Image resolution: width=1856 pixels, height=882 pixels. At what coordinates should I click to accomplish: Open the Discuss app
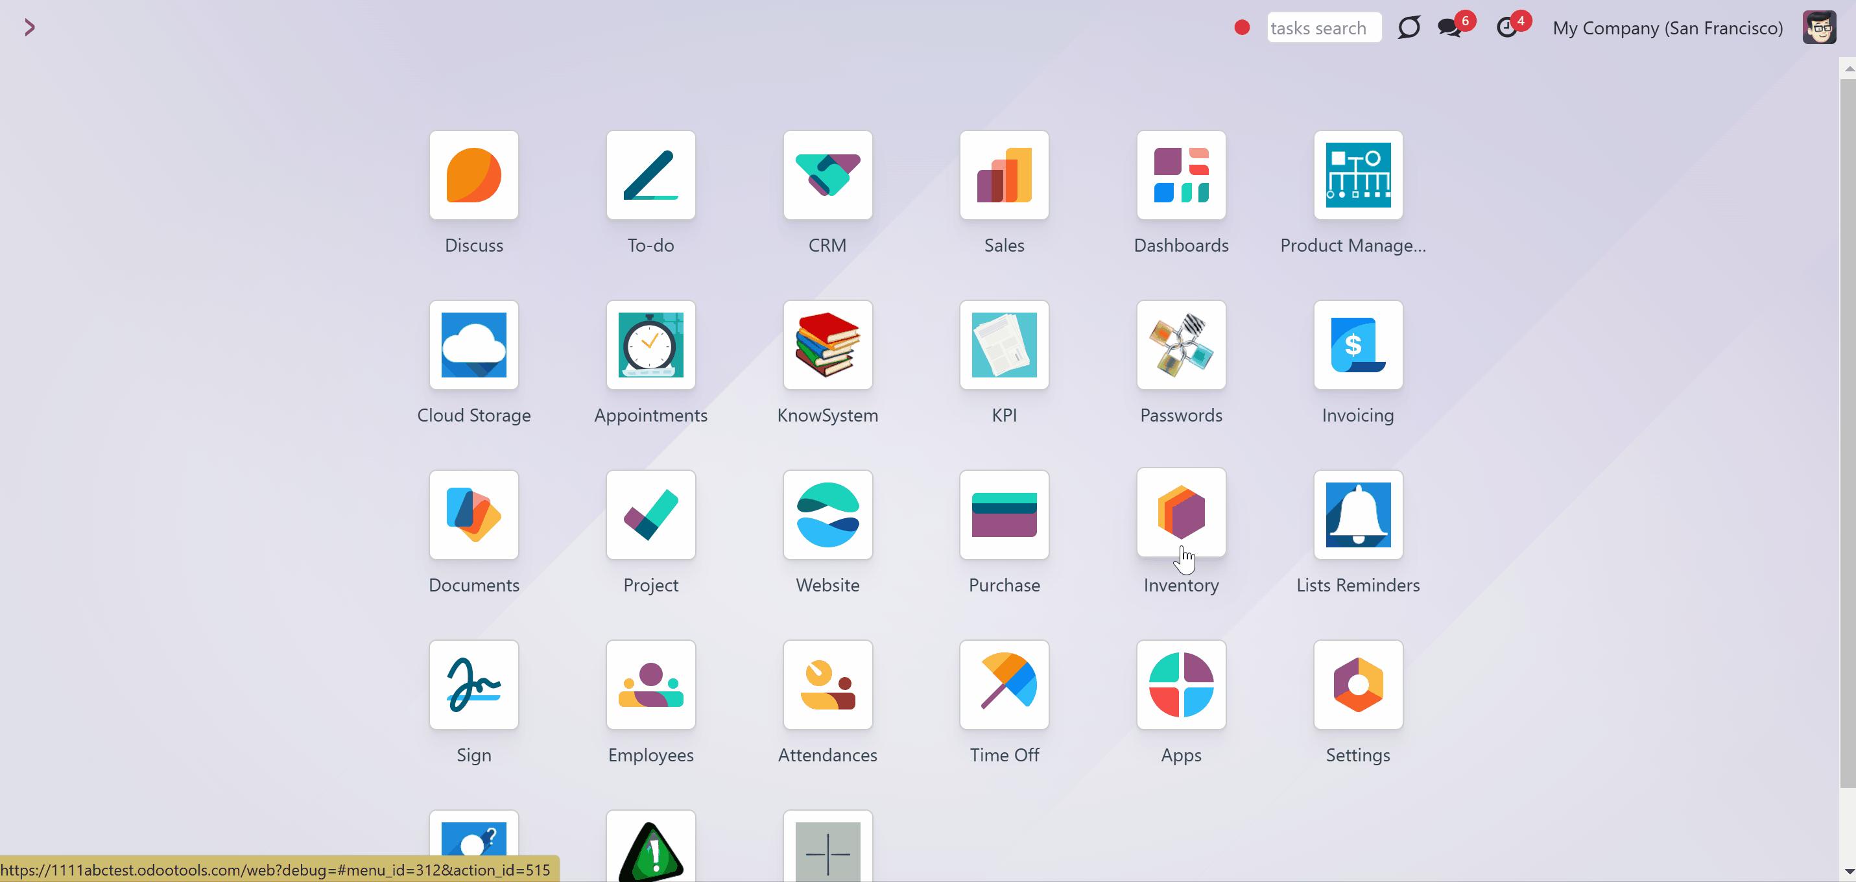tap(473, 175)
